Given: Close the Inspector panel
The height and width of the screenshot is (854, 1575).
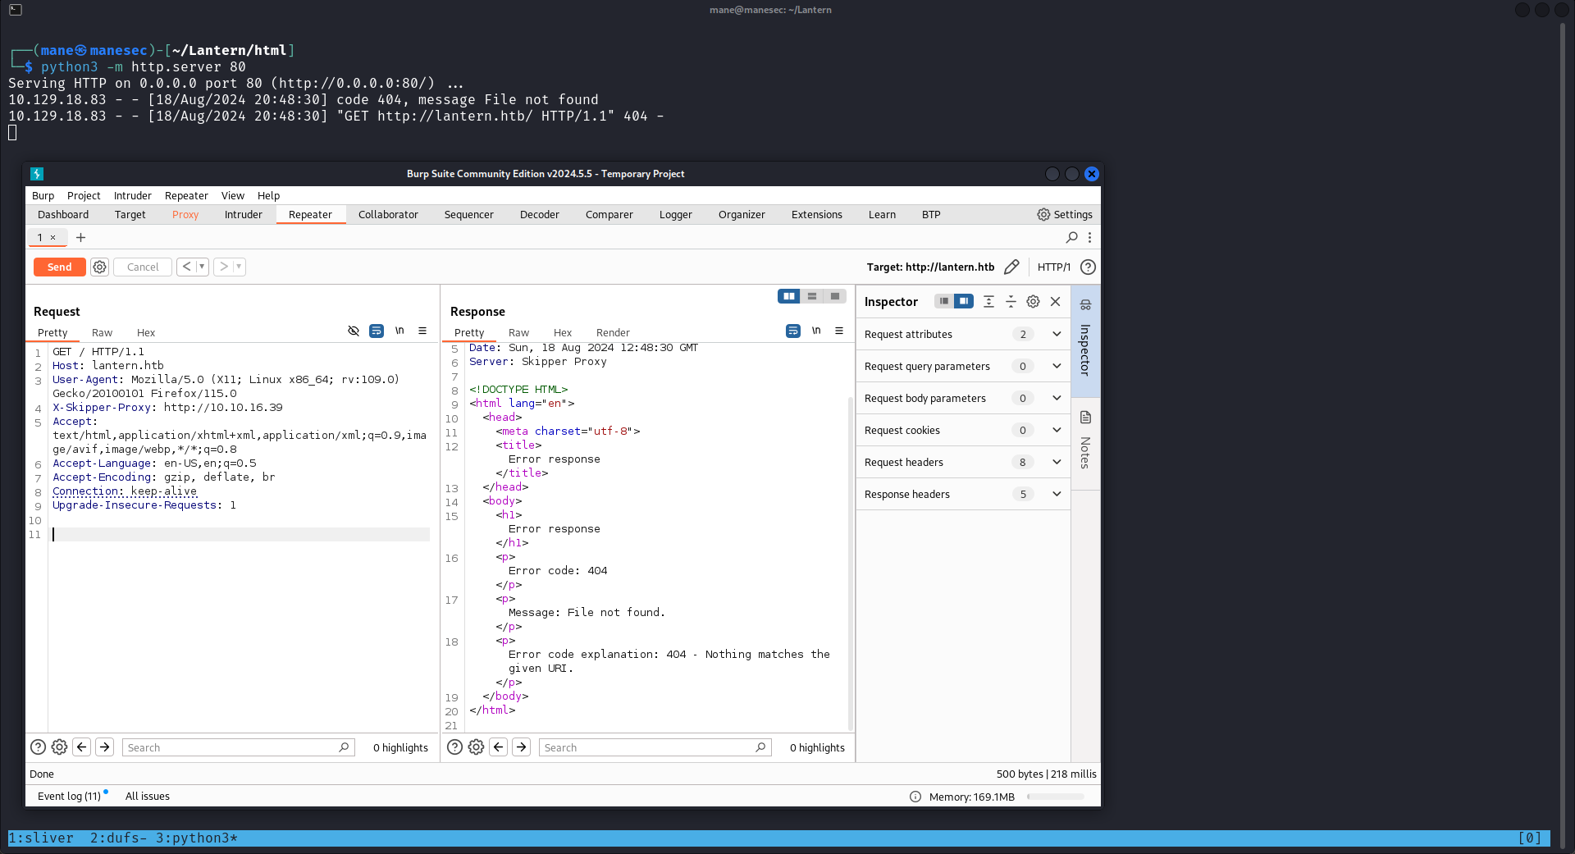Looking at the screenshot, I should (x=1056, y=302).
